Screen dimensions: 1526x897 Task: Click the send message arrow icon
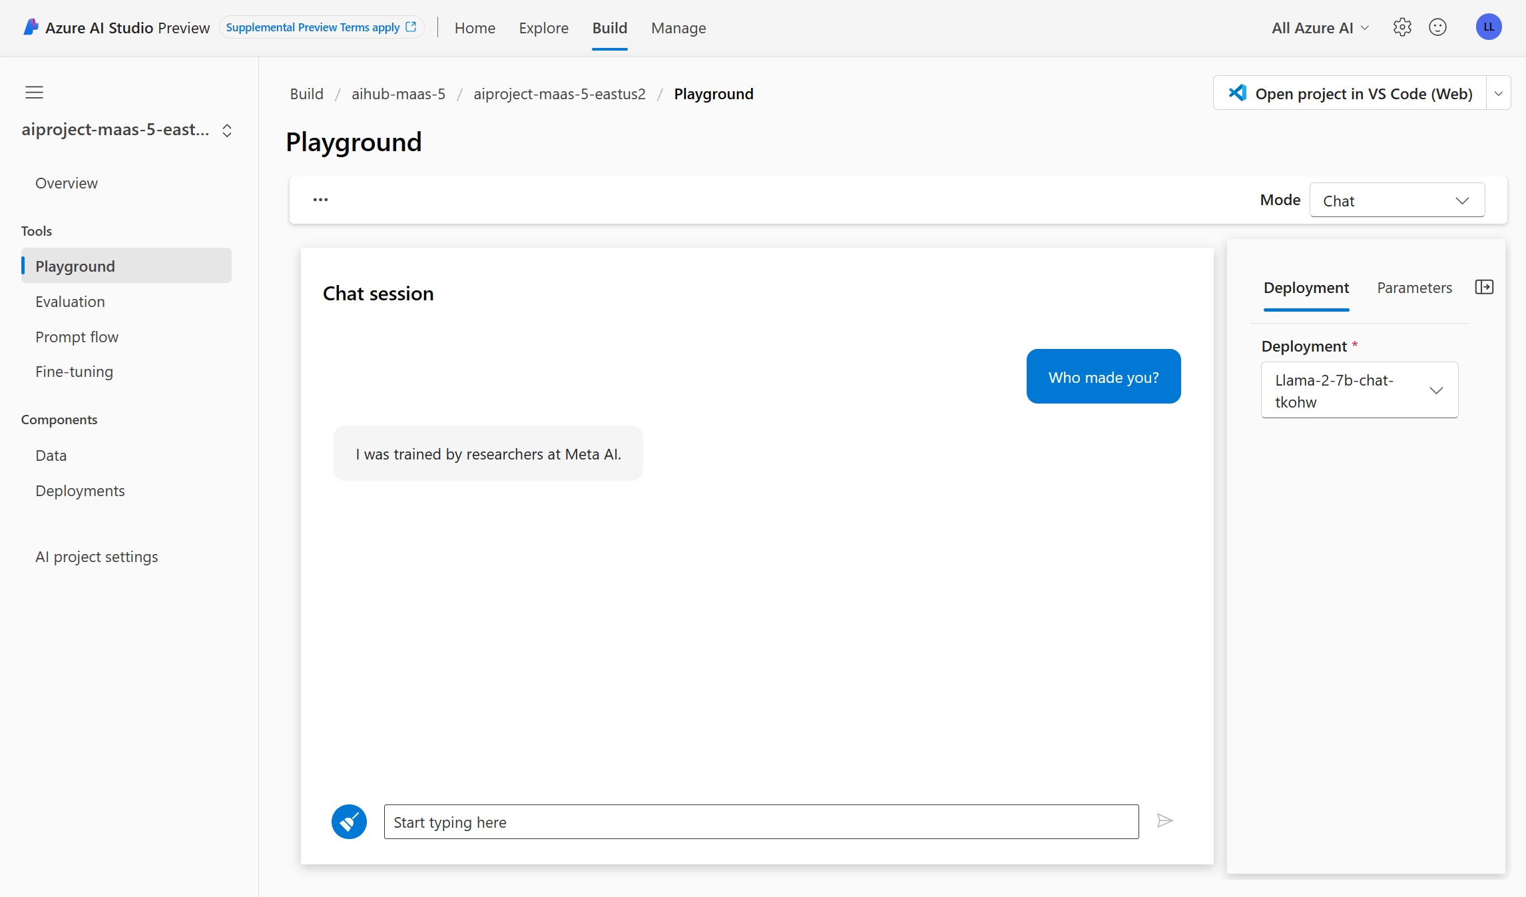click(x=1164, y=821)
